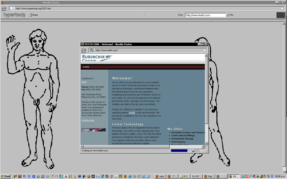
Task: Click the hyperbody logo
Action: [x=14, y=15]
